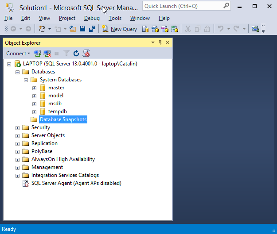Open the New Project dropdown arrow
The image size is (277, 234).
pos(50,29)
